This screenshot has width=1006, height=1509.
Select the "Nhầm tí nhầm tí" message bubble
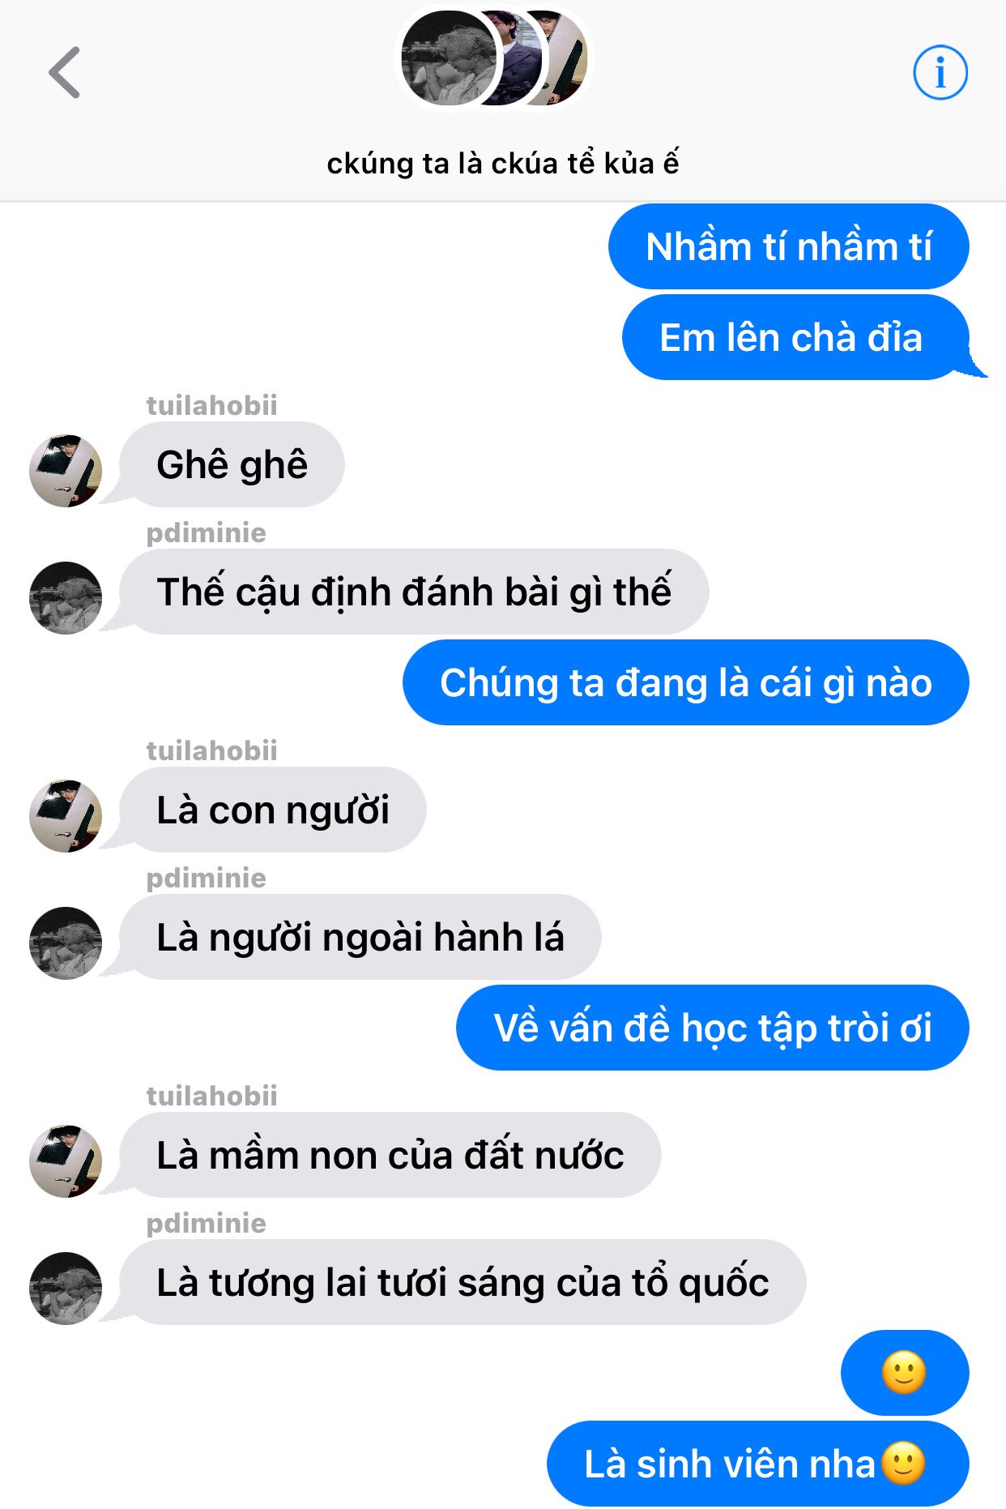coord(788,246)
